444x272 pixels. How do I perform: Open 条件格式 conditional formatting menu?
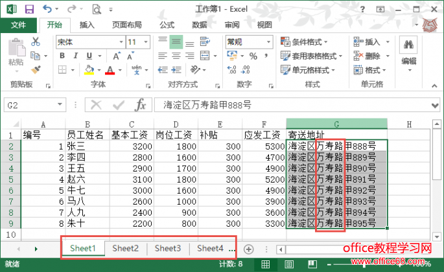pyautogui.click(x=304, y=42)
